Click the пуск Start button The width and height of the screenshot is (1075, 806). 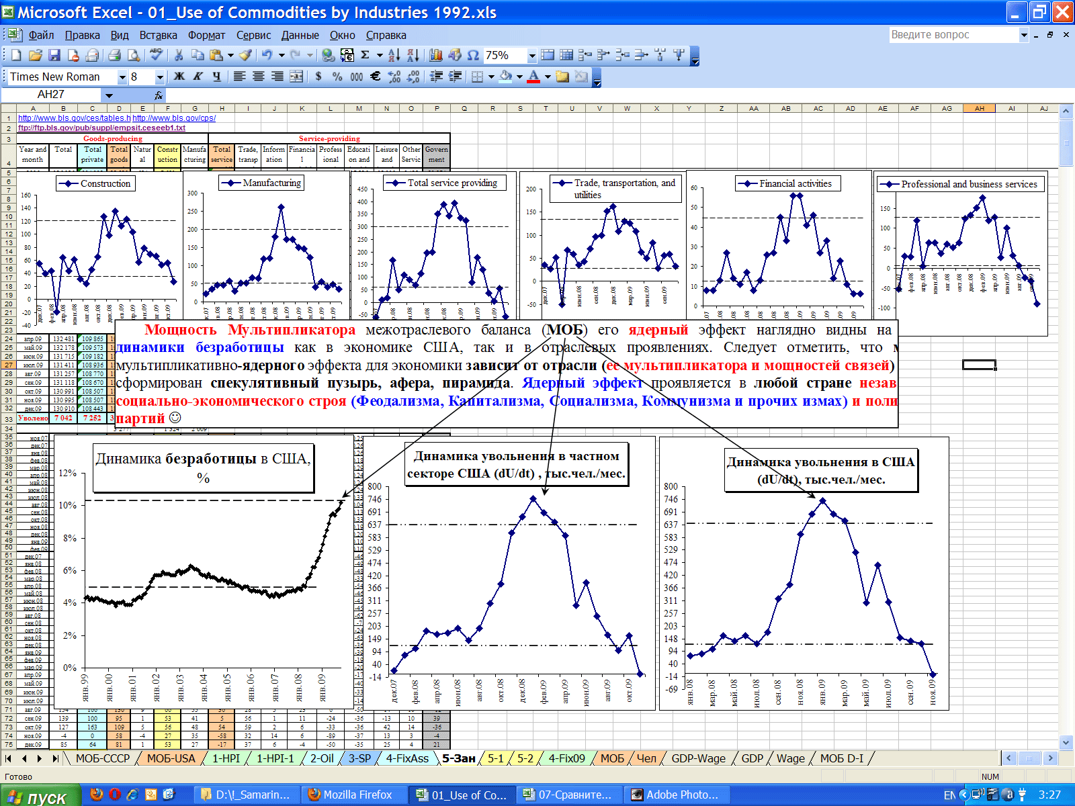(x=40, y=797)
